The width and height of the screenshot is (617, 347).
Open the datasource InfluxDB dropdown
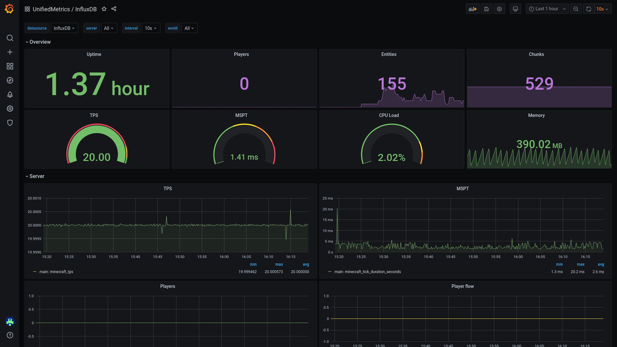click(64, 28)
